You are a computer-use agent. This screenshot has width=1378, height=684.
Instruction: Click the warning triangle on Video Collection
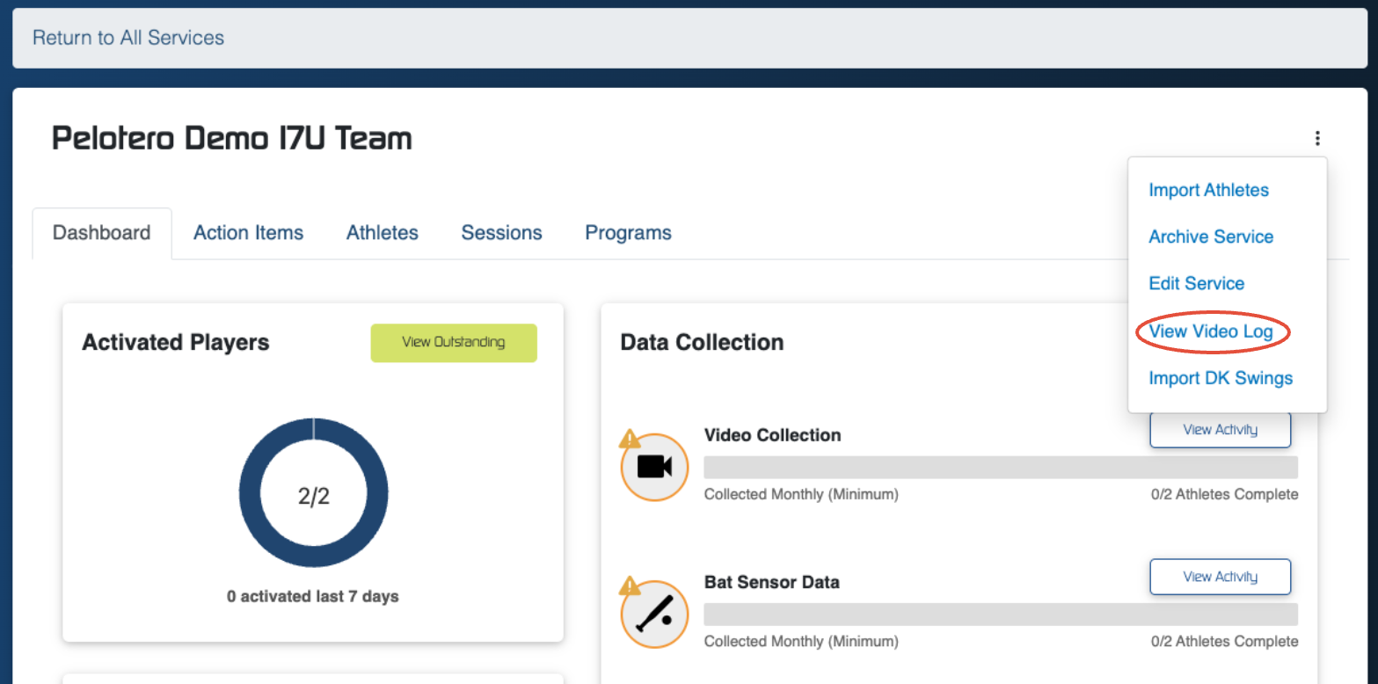tap(630, 438)
